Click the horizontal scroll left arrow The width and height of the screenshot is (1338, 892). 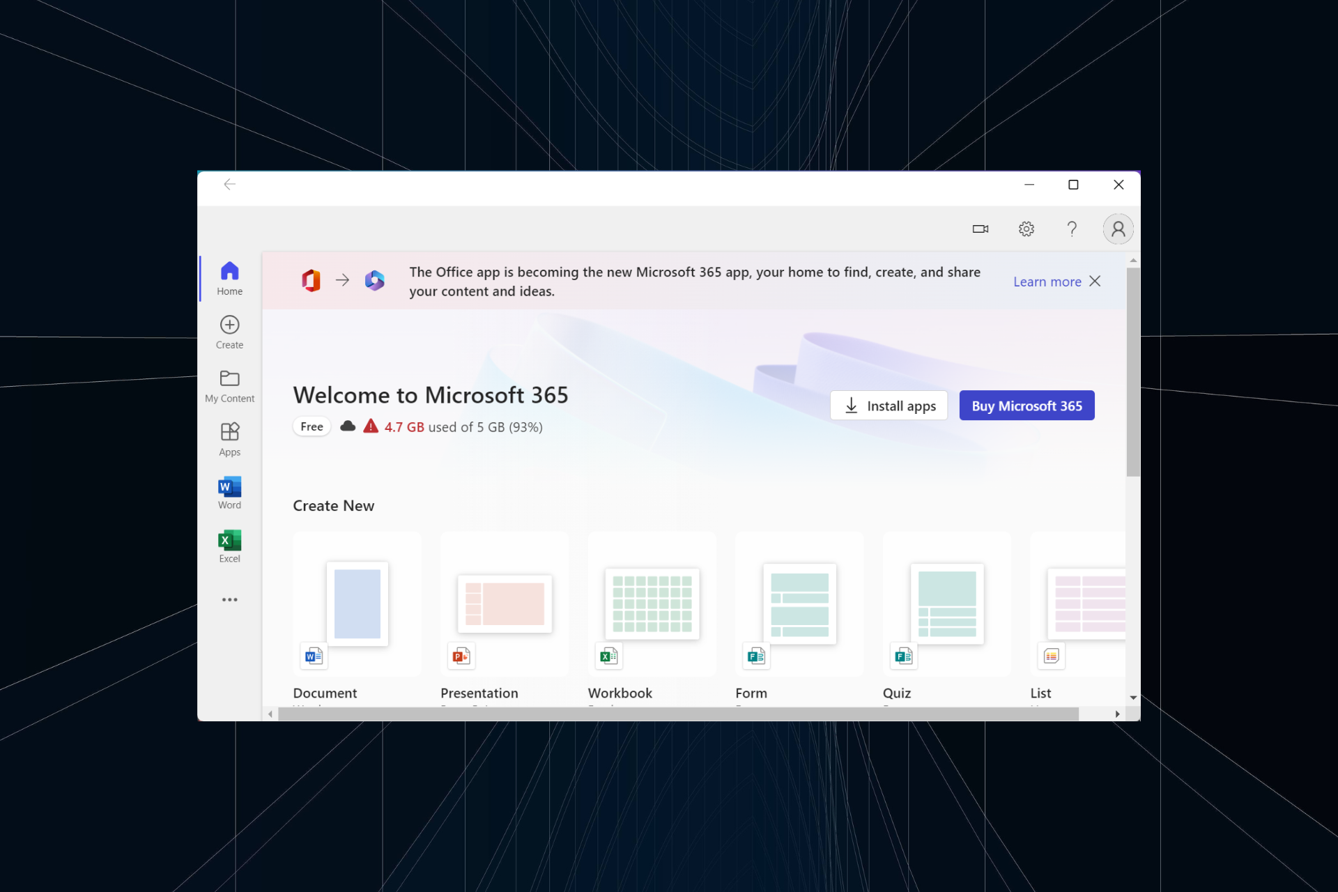click(270, 714)
